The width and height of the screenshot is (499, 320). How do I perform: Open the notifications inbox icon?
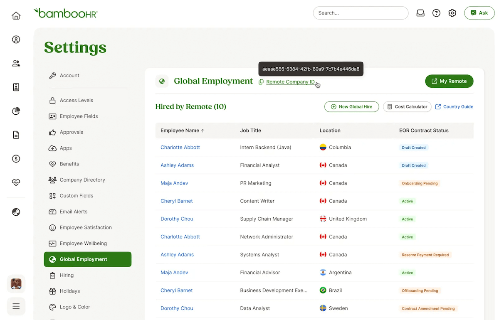pyautogui.click(x=420, y=13)
